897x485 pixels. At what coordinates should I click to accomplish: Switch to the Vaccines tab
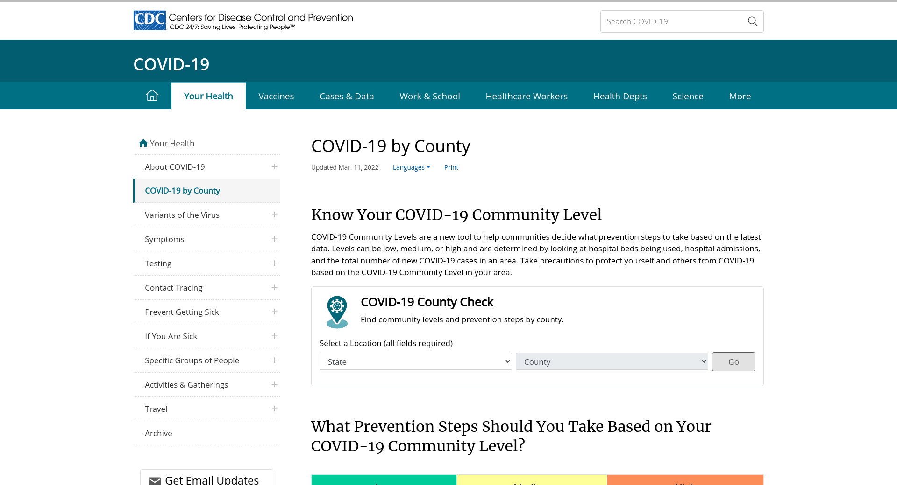tap(276, 96)
